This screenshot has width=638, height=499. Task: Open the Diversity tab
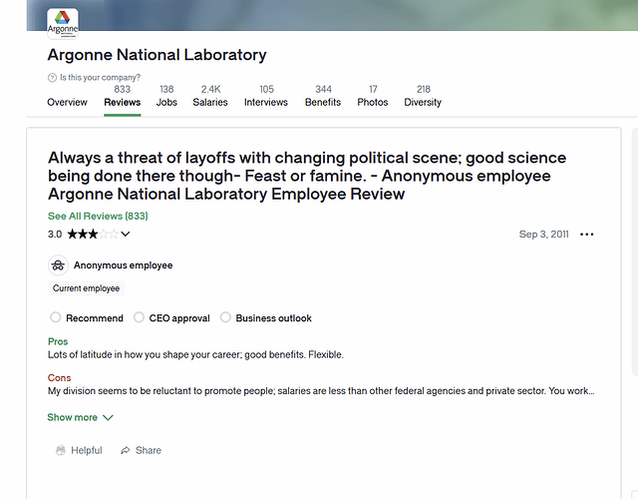click(x=423, y=96)
